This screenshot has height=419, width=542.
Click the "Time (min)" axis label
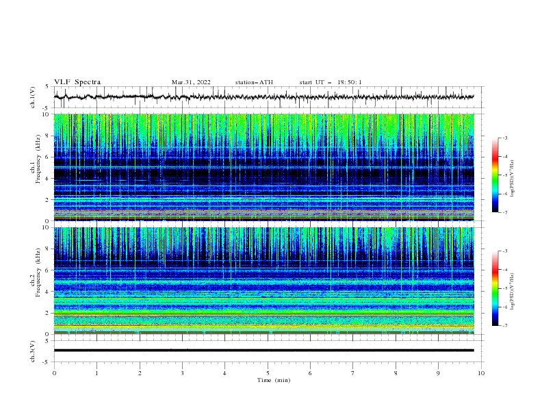pos(274,380)
